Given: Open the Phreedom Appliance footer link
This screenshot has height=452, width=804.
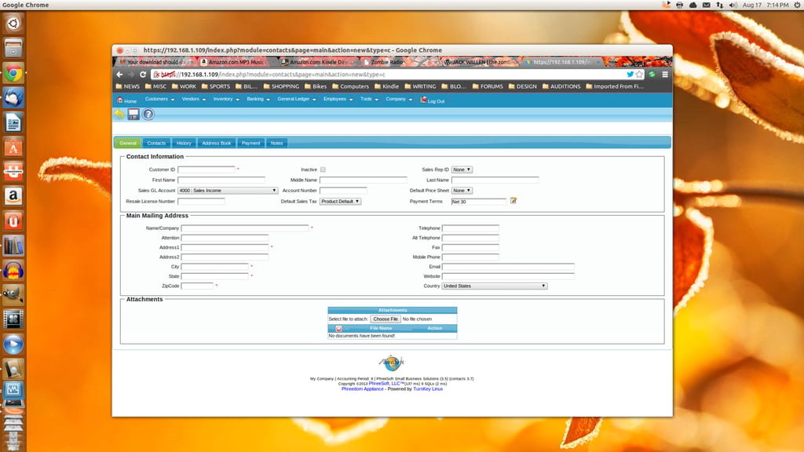Looking at the screenshot, I should click(363, 389).
